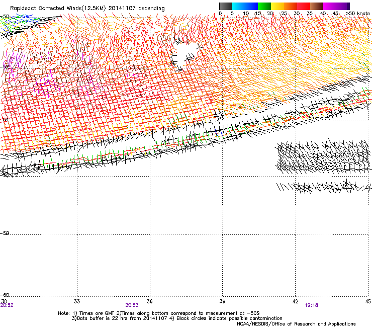Click the brown 35-40 knots legend swatch
The height and width of the screenshot is (327, 372).
point(317,6)
